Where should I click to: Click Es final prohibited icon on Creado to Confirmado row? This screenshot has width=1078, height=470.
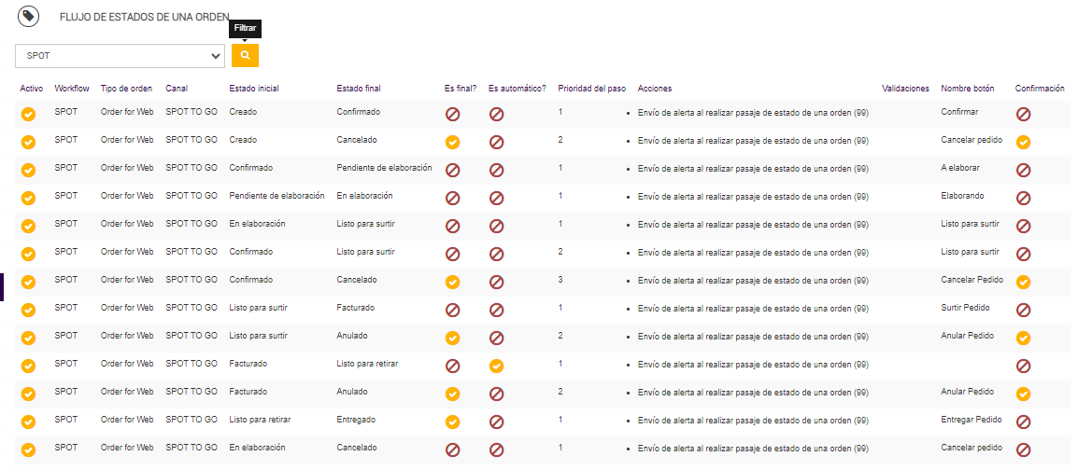coord(452,115)
